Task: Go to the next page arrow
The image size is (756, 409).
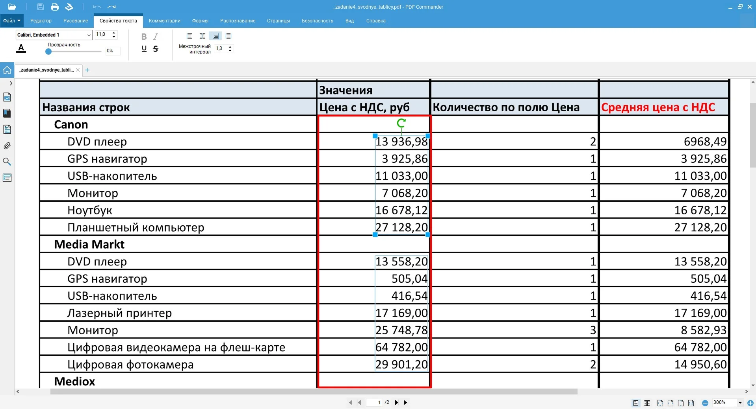Action: (406, 402)
